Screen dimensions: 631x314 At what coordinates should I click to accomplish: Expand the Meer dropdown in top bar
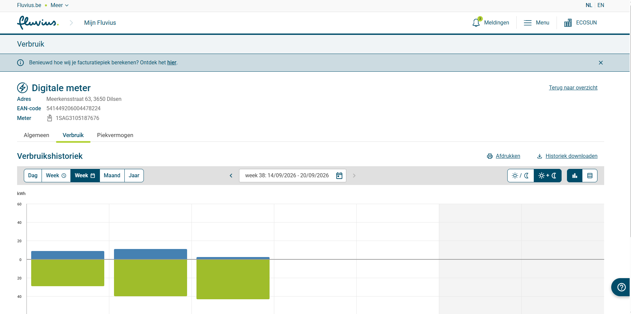(x=59, y=5)
